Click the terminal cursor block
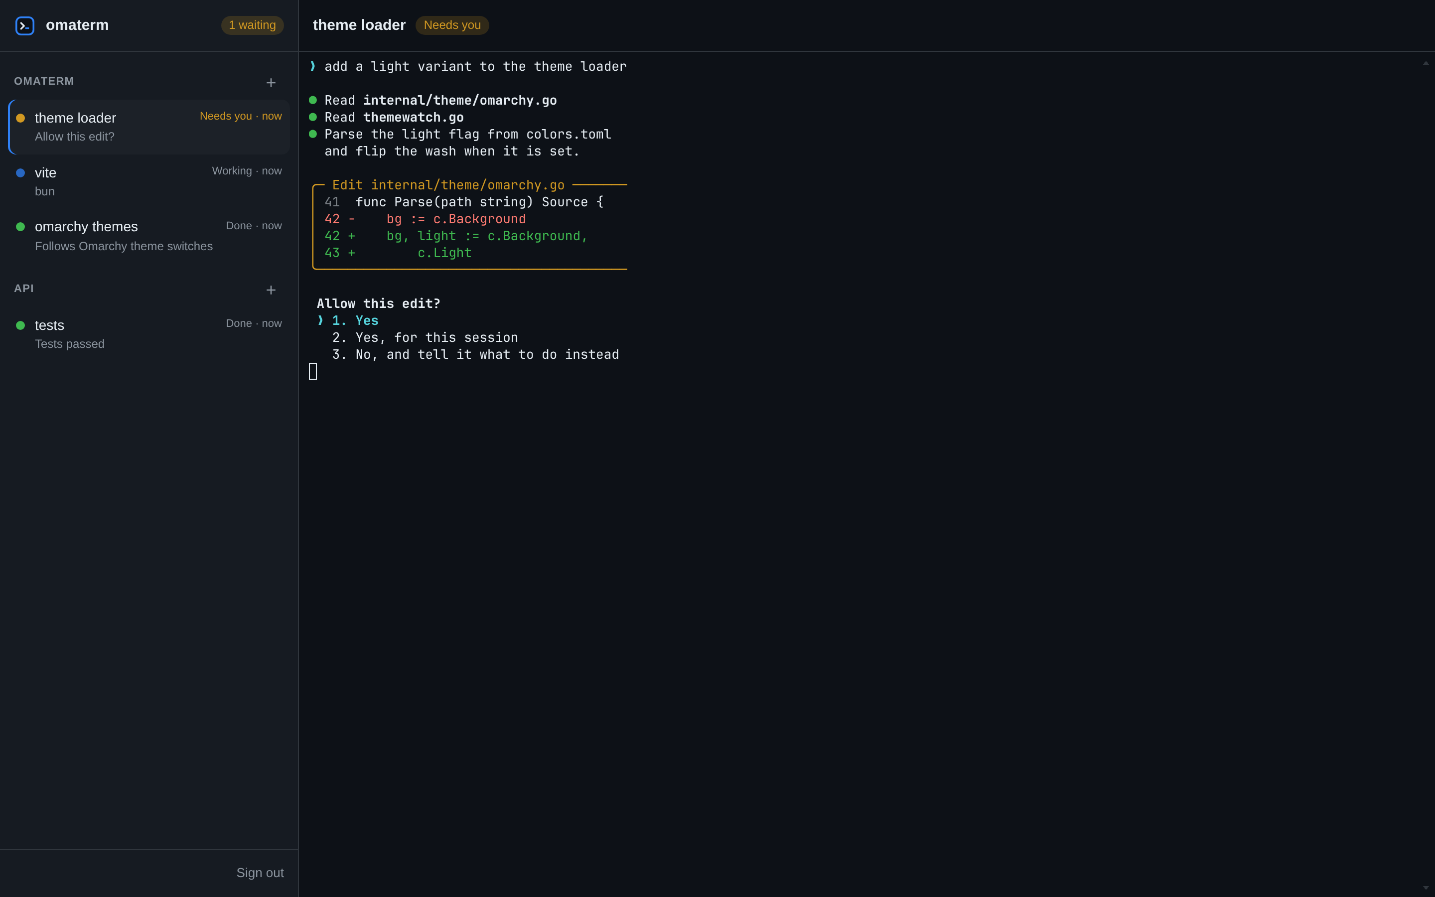This screenshot has height=897, width=1435. pos(313,371)
